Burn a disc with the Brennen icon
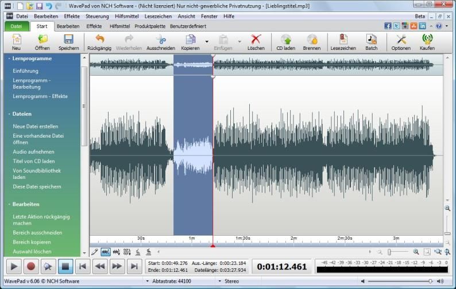 312,39
